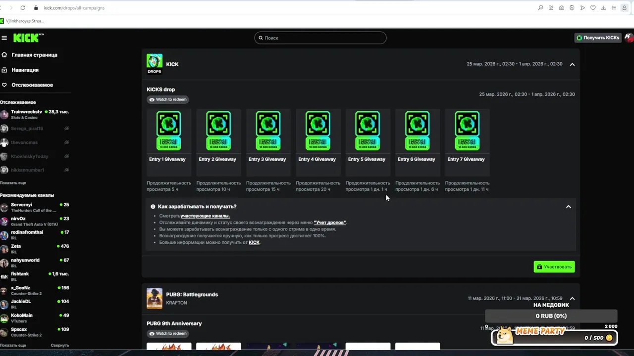Open the user profile avatar
This screenshot has width=634, height=356.
pos(629,38)
